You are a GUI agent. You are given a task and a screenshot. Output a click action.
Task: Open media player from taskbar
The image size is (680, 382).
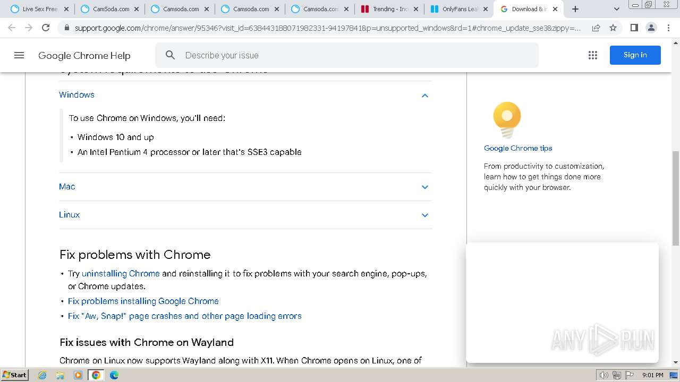(78, 375)
